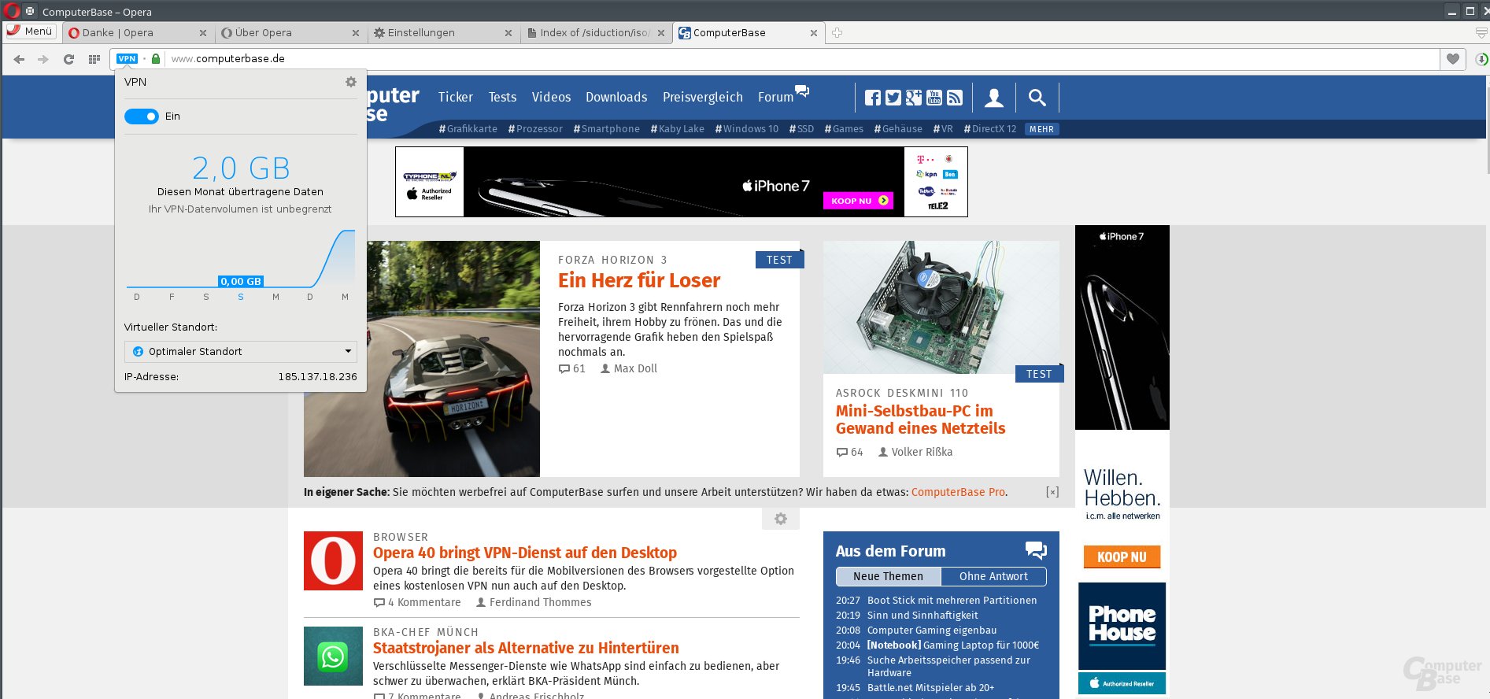The height and width of the screenshot is (699, 1490).
Task: Open Staatstrojaner als Alternative zu Hintertüren
Action: 526,648
